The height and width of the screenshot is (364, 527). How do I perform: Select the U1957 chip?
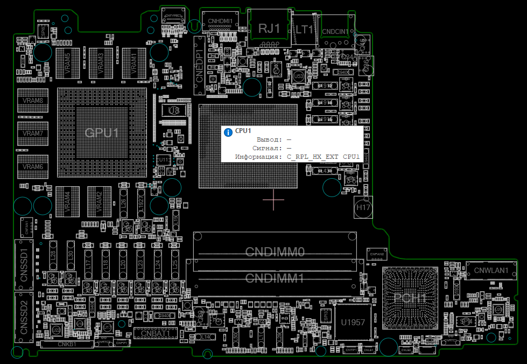click(x=353, y=322)
